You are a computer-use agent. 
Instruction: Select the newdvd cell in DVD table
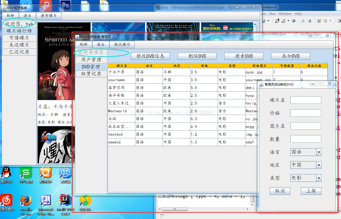(122, 142)
